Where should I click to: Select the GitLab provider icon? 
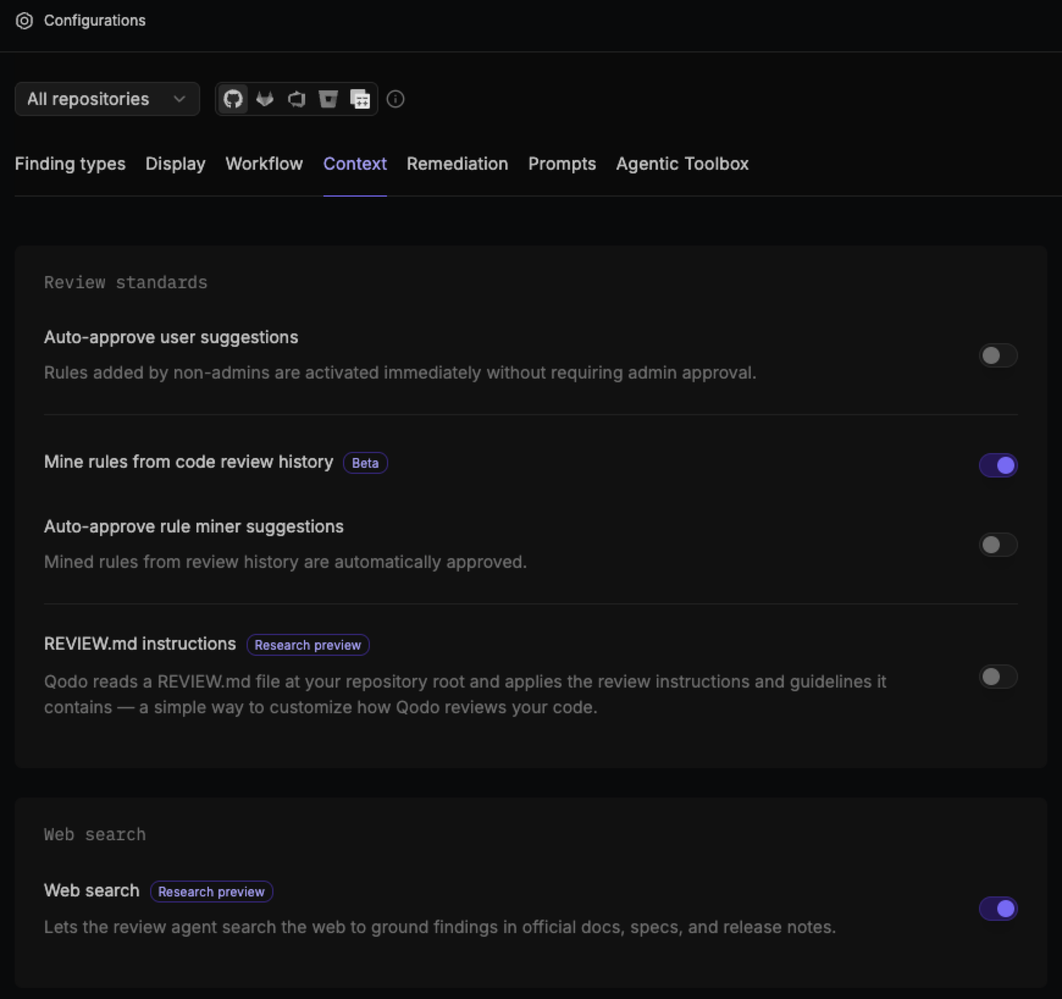tap(264, 99)
